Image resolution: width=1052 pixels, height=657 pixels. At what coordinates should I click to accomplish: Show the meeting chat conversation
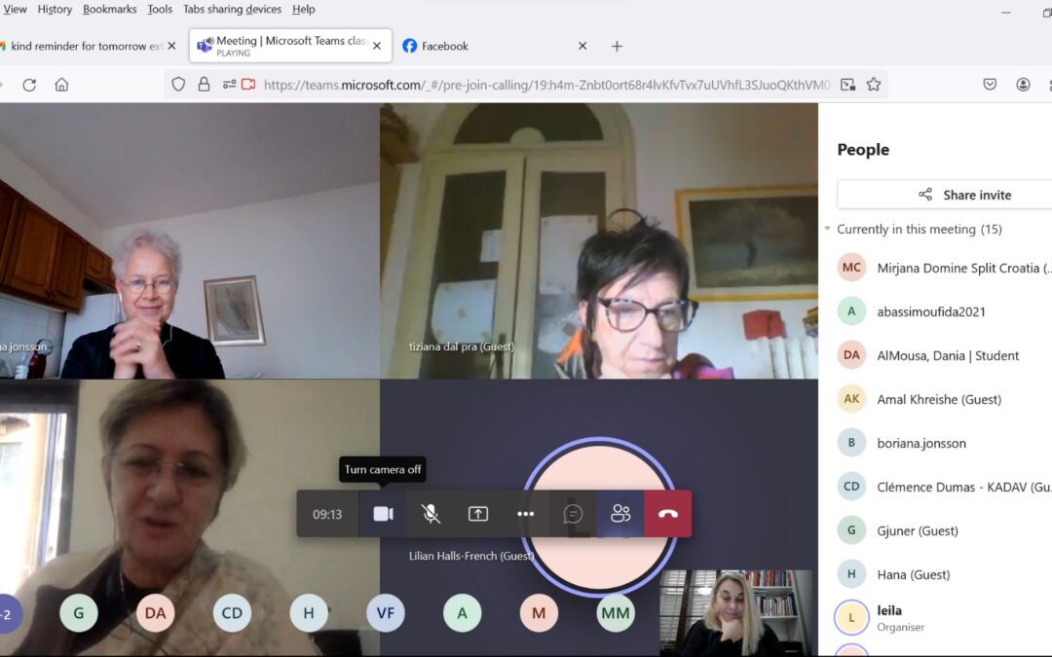coord(574,514)
